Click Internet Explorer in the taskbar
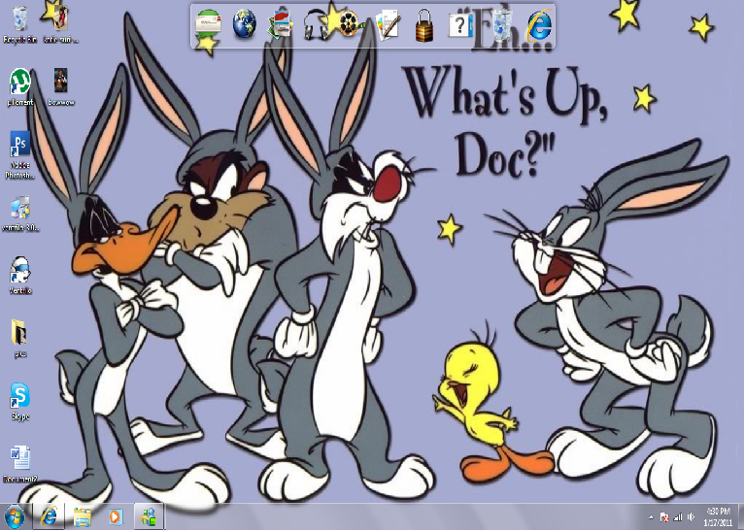The image size is (744, 531). (x=49, y=516)
